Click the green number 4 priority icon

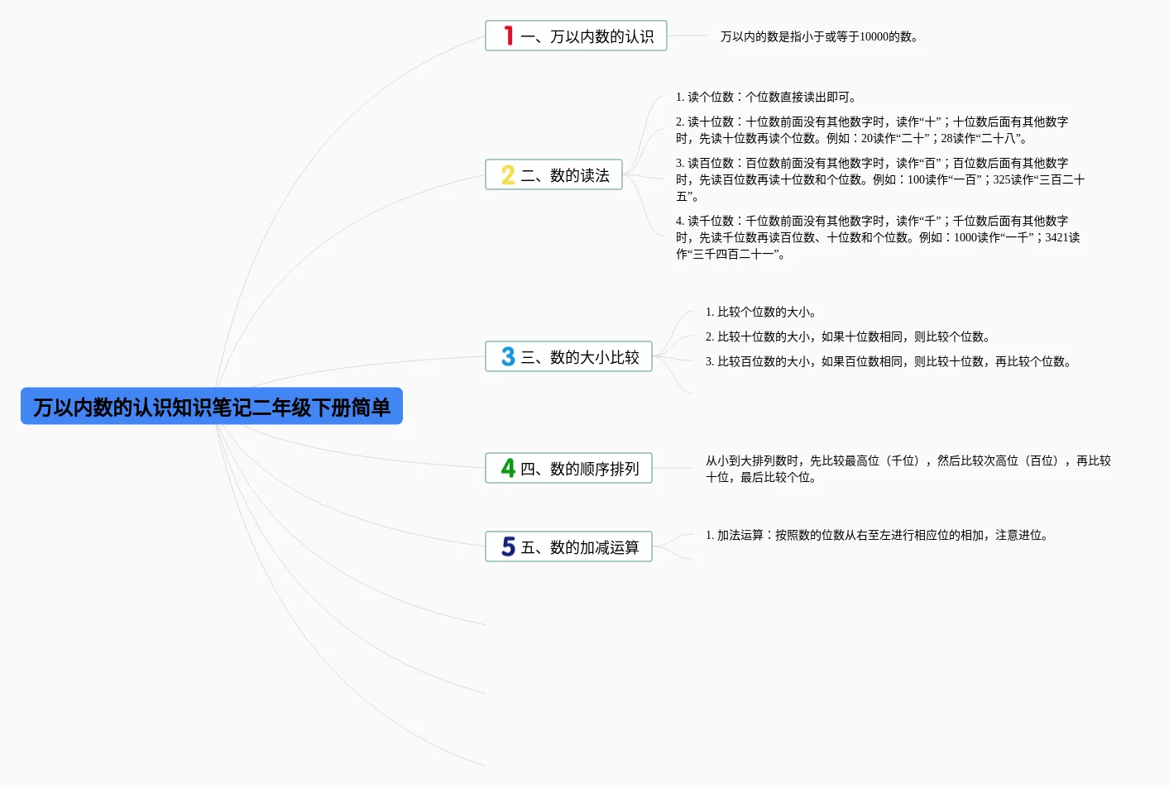click(508, 469)
